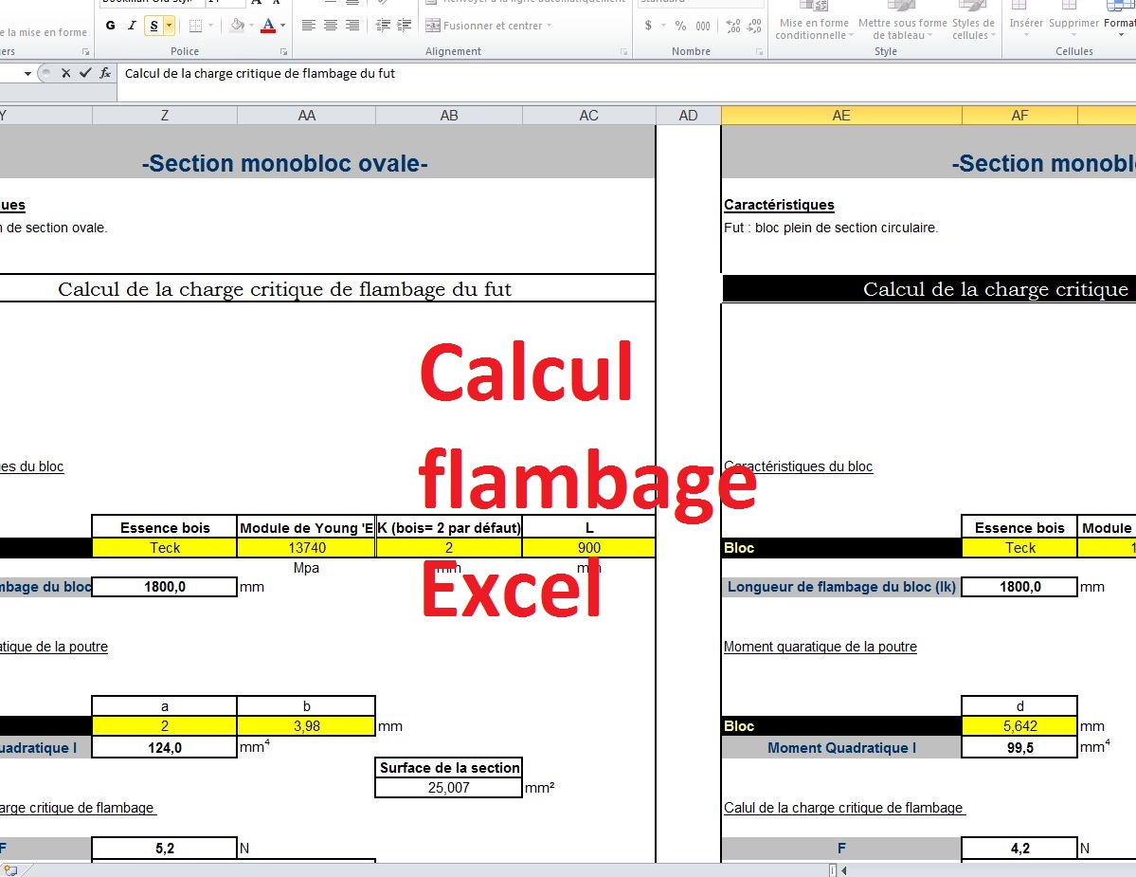Open fill color dropdown arrow
The image size is (1136, 877).
click(x=251, y=26)
